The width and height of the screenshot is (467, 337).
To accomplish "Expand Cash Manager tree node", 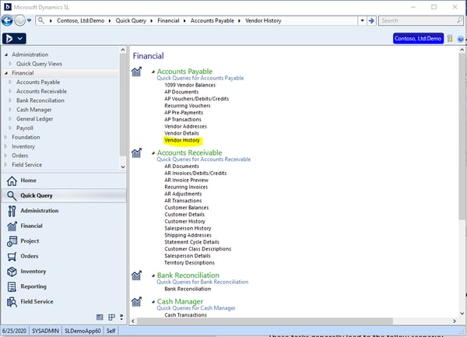I will click(10, 110).
